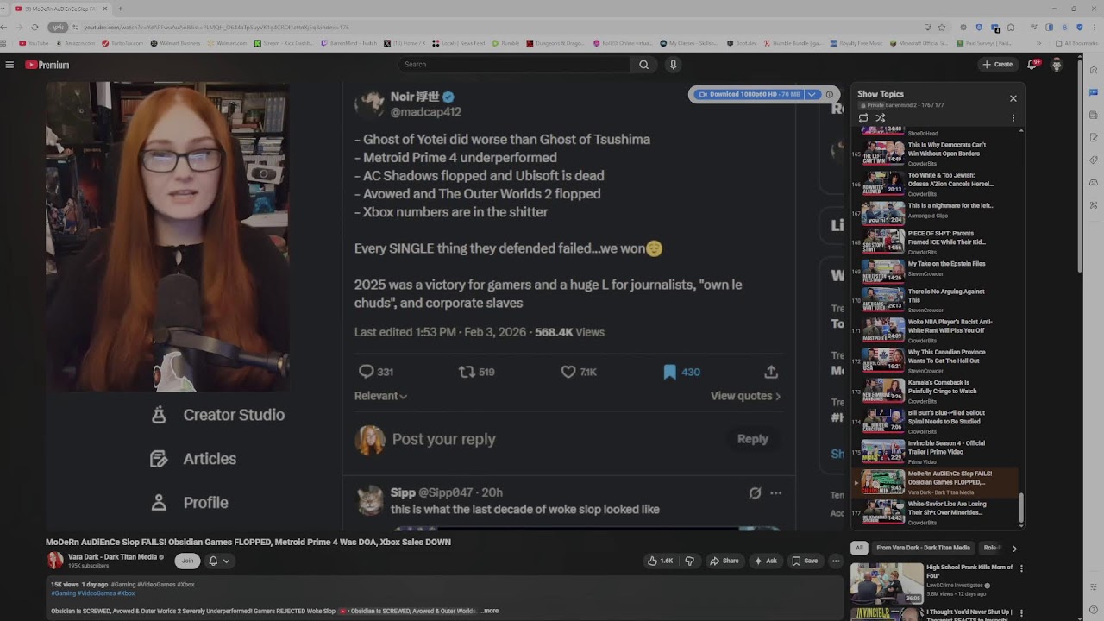Loop the Show Topics playlist
Screen dimensions: 1104x621
coord(863,118)
